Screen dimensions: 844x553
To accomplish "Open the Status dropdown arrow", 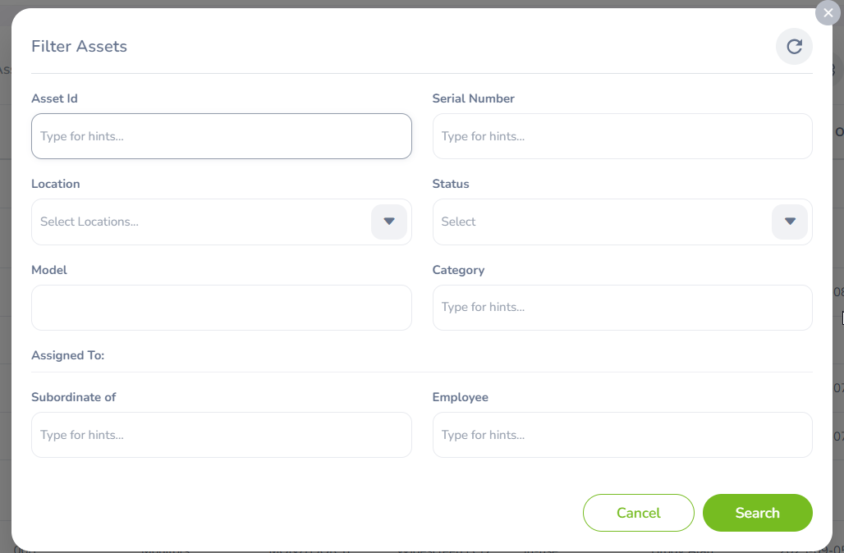I will pos(790,222).
